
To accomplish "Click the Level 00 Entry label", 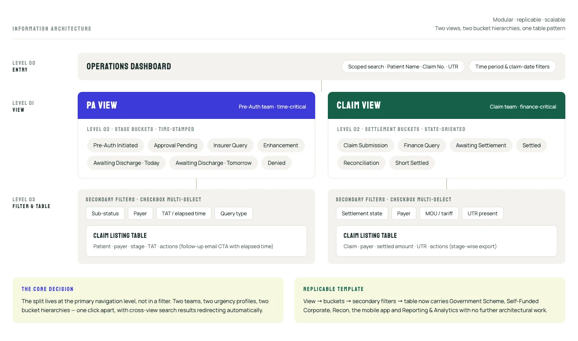I will (24, 66).
